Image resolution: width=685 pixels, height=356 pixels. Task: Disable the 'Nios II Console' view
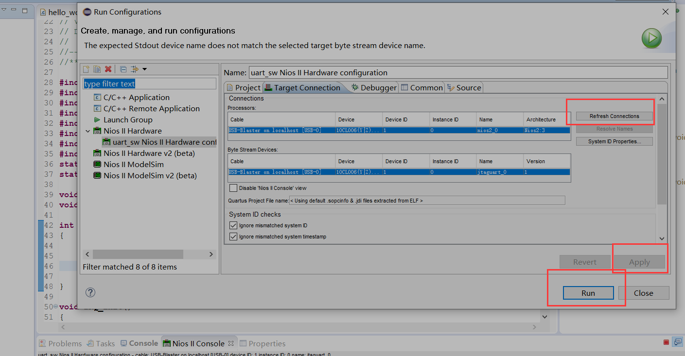click(233, 188)
